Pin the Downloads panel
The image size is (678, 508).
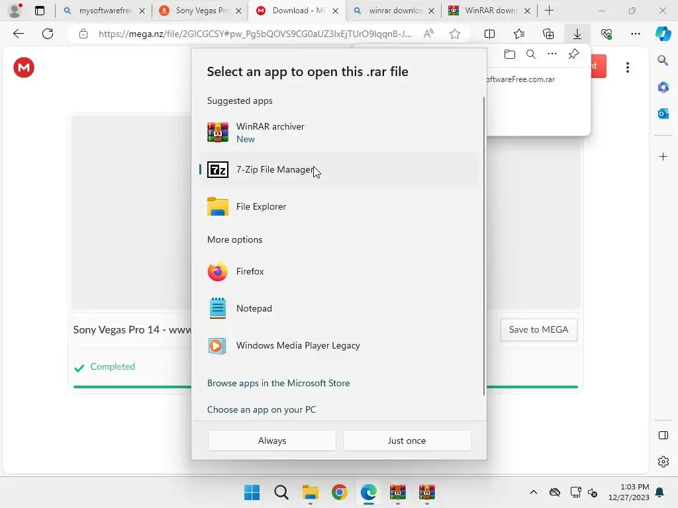coord(573,54)
